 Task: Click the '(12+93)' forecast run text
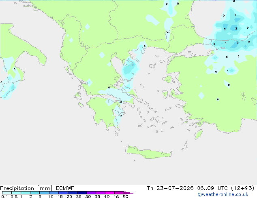[x=242, y=188]
